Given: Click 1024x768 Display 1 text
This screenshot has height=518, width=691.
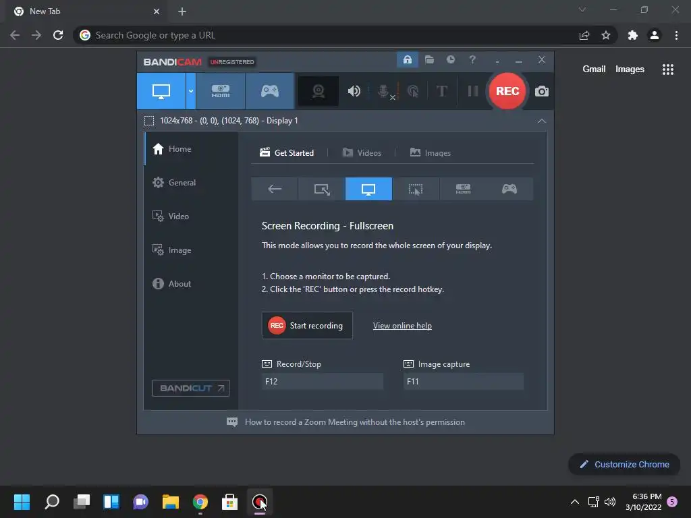Looking at the screenshot, I should click(x=229, y=121).
